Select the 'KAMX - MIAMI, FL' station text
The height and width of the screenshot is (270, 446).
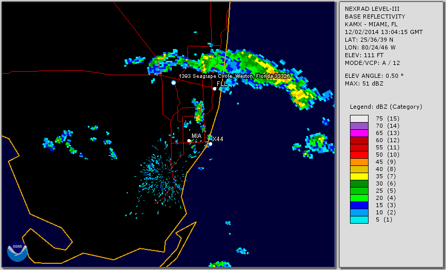tap(371, 24)
